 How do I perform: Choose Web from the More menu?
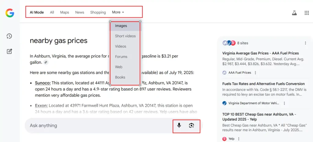[x=125, y=67]
